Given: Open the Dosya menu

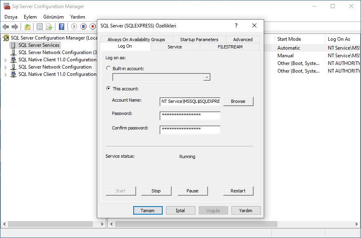Looking at the screenshot, I should [11, 17].
